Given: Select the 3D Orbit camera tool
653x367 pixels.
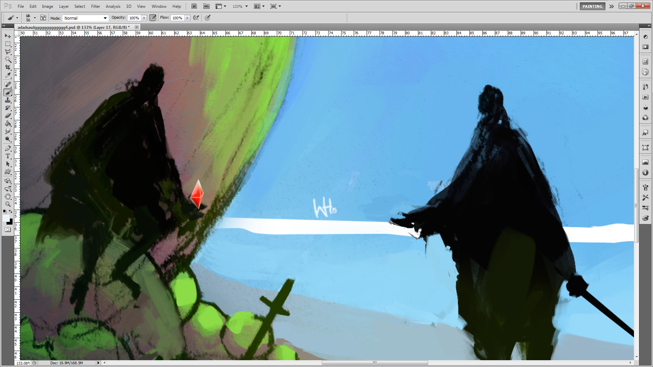Looking at the screenshot, I should pyautogui.click(x=8, y=189).
